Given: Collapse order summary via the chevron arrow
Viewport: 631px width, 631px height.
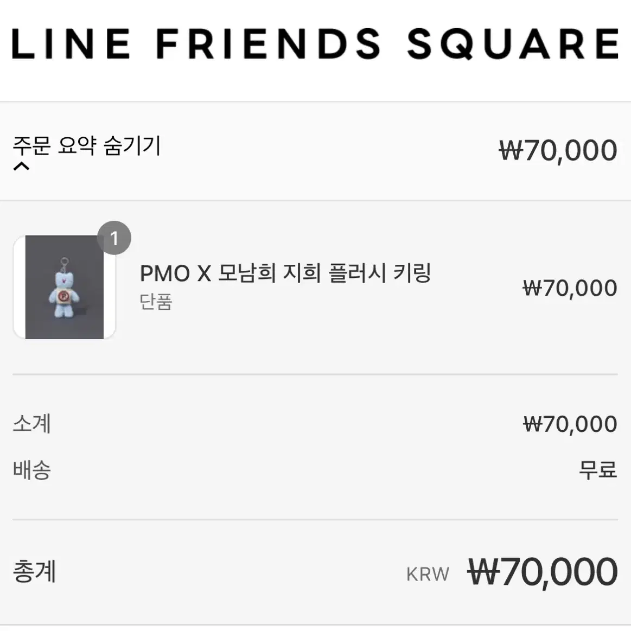Looking at the screenshot, I should coord(21,166).
